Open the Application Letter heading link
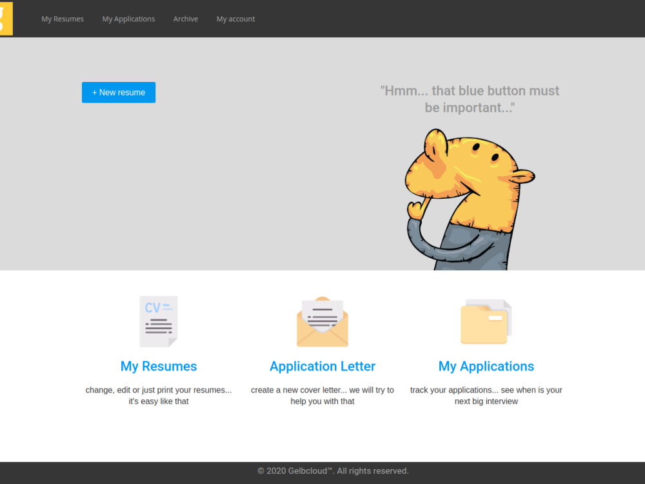Image resolution: width=645 pixels, height=484 pixels. [322, 366]
